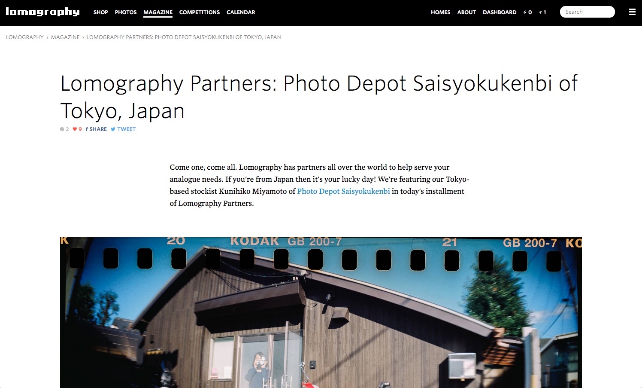Tweet this article
Screen dimensions: 642x388
coord(123,129)
